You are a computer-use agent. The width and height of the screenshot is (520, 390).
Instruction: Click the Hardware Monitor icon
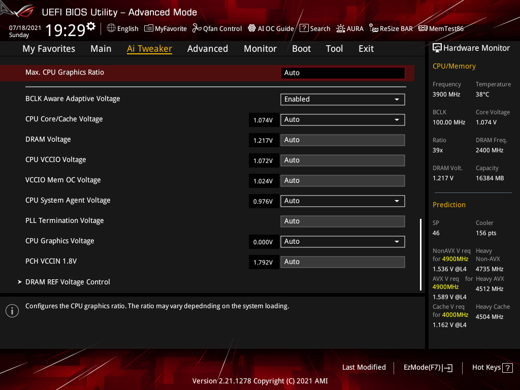pos(438,48)
